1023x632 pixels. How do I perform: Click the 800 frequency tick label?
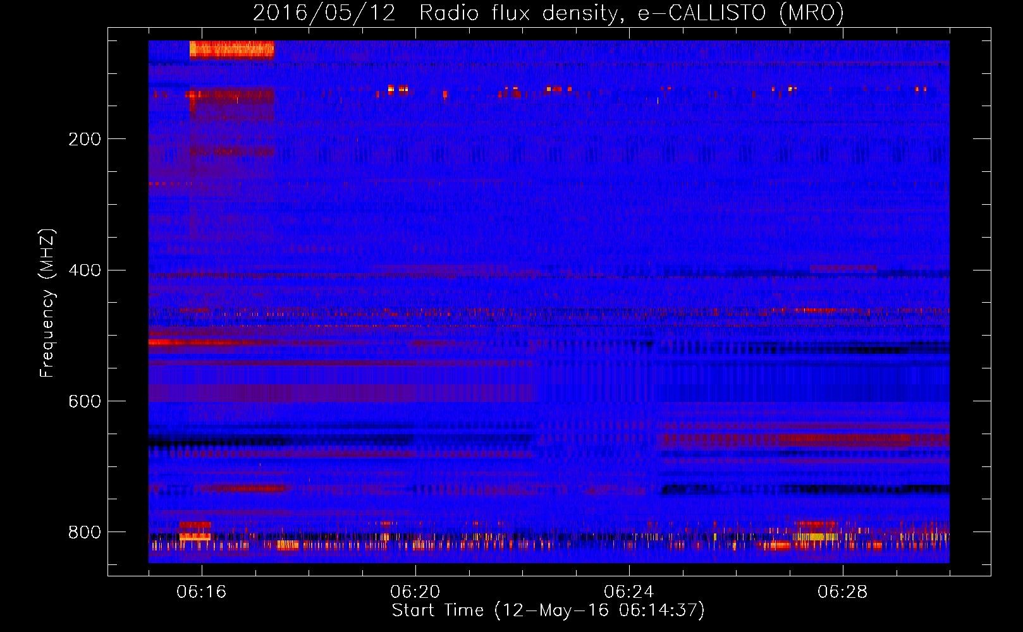click(85, 532)
